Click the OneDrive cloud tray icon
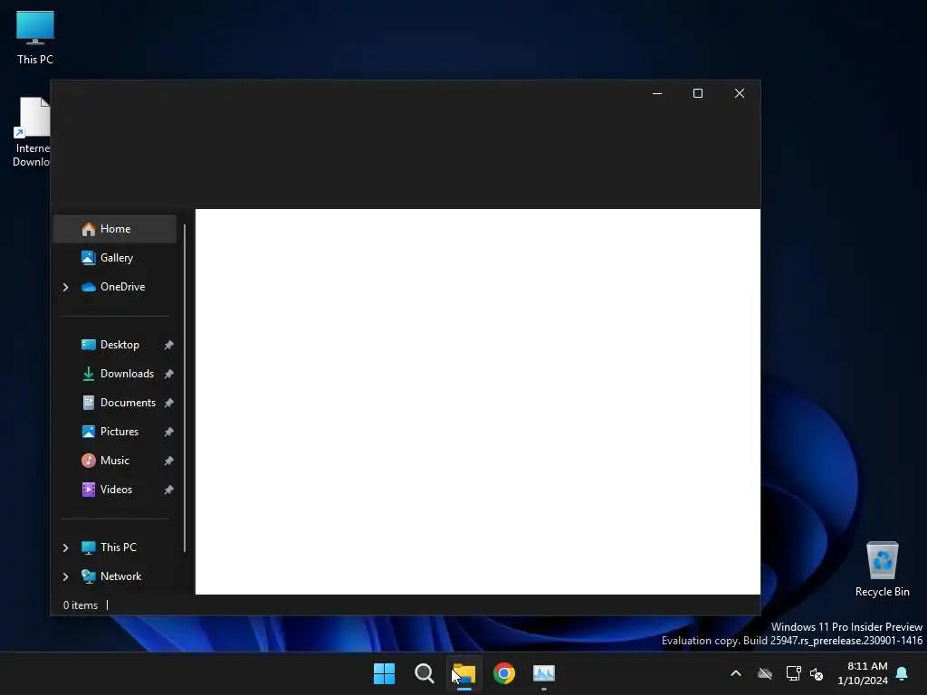This screenshot has width=927, height=695. point(765,673)
